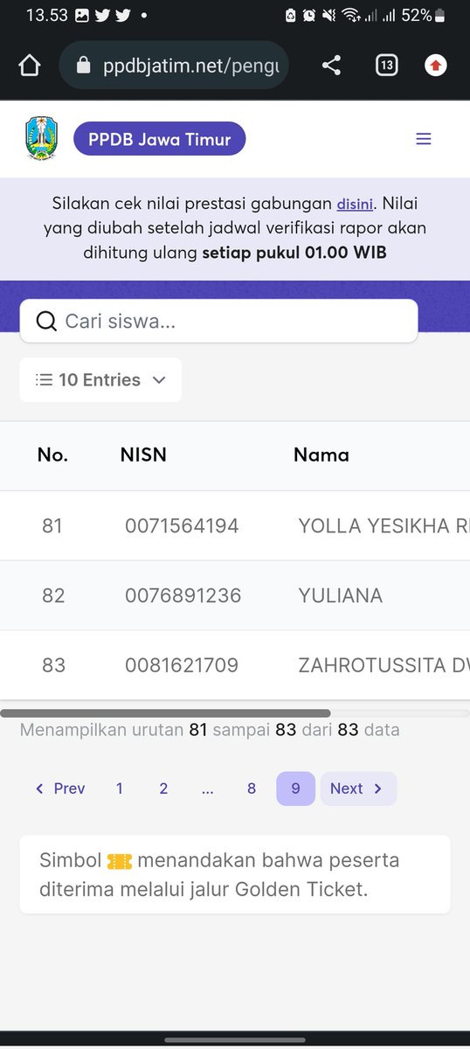Focus the Cari siswa search field
Screen dimensions: 470x1049
click(x=218, y=322)
